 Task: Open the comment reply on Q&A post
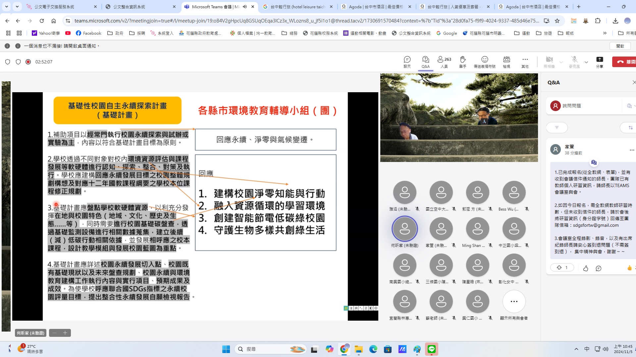(x=598, y=268)
